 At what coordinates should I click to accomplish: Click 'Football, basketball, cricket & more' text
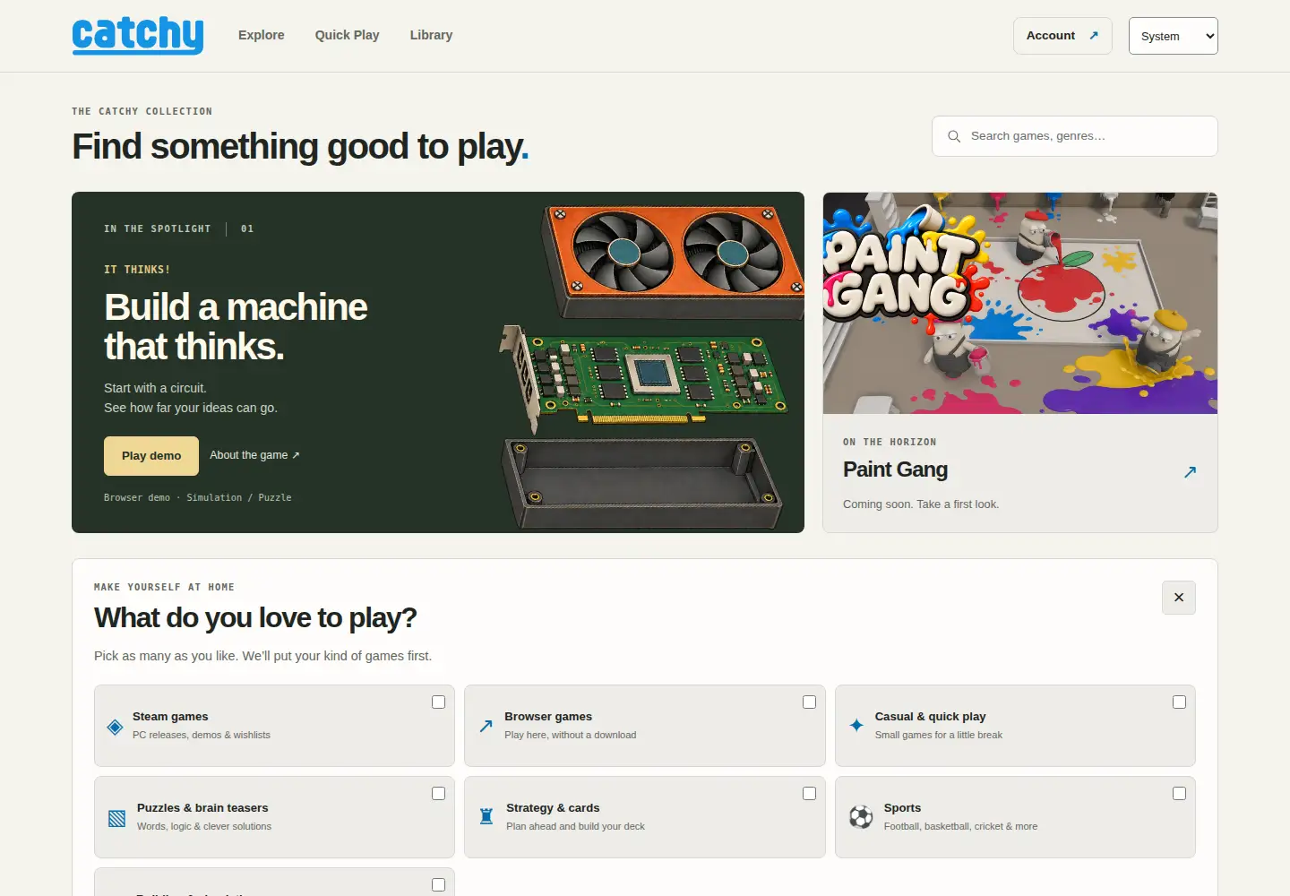click(960, 826)
